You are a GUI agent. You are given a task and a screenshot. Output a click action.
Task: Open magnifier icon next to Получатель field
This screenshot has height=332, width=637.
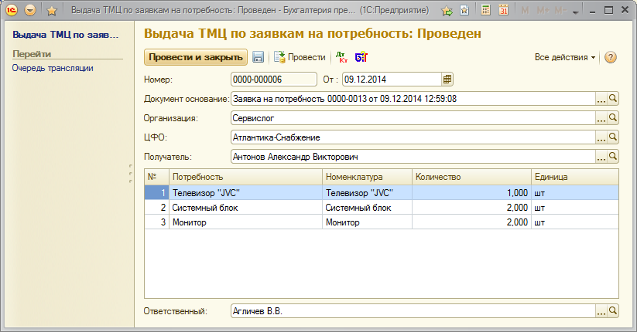click(x=612, y=157)
